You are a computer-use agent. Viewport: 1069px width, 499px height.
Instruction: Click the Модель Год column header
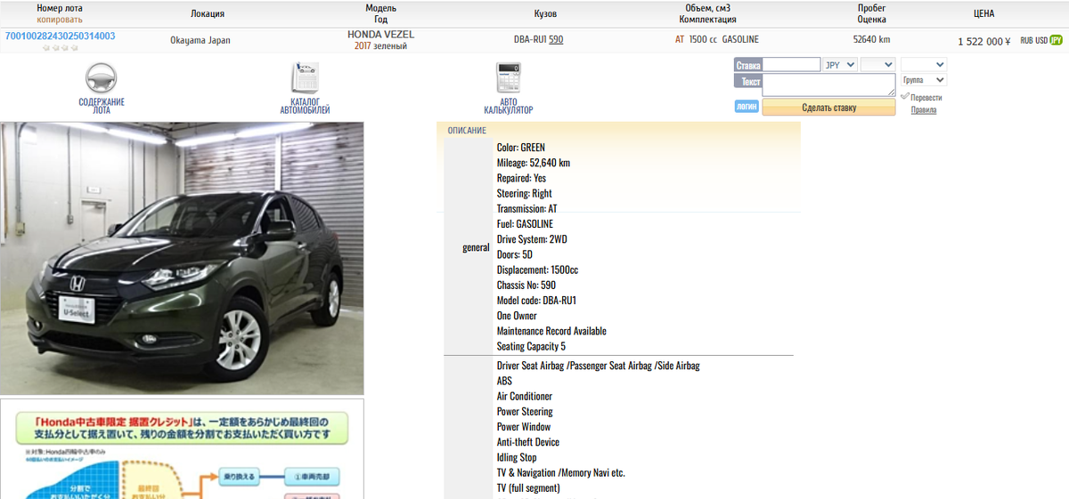tap(380, 13)
